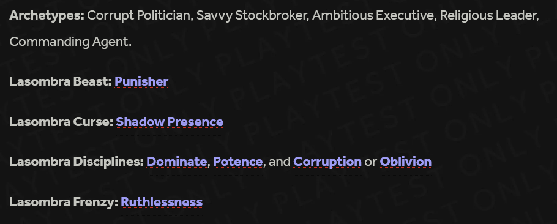Open the Corruption discipline link

coord(327,162)
